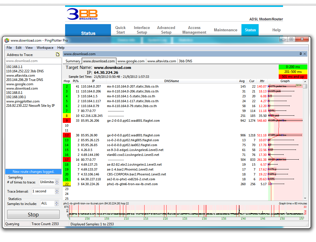Screen dimensions: 316x242
Task: Select hop 12 row with IP 85.95.26.90
Action: point(183,135)
